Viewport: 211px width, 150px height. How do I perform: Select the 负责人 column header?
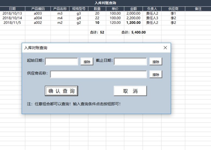point(152,9)
